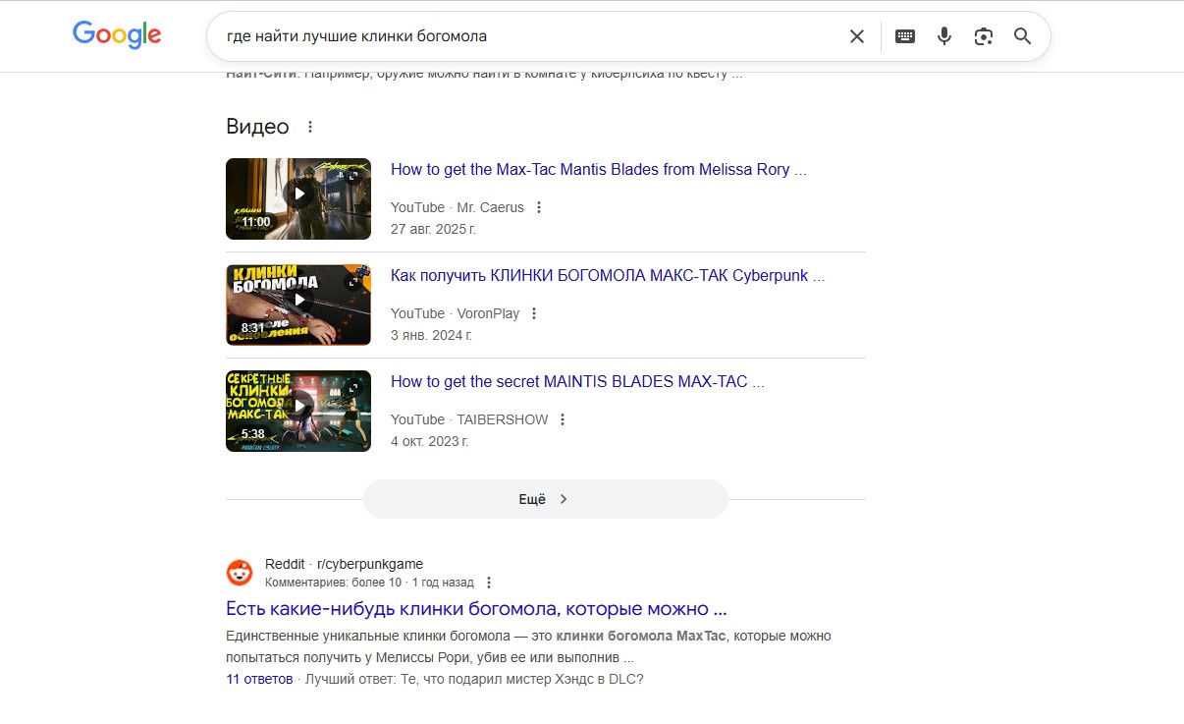Open the 'Есть какие-нибудь клинки богомола' Reddit result

[476, 608]
